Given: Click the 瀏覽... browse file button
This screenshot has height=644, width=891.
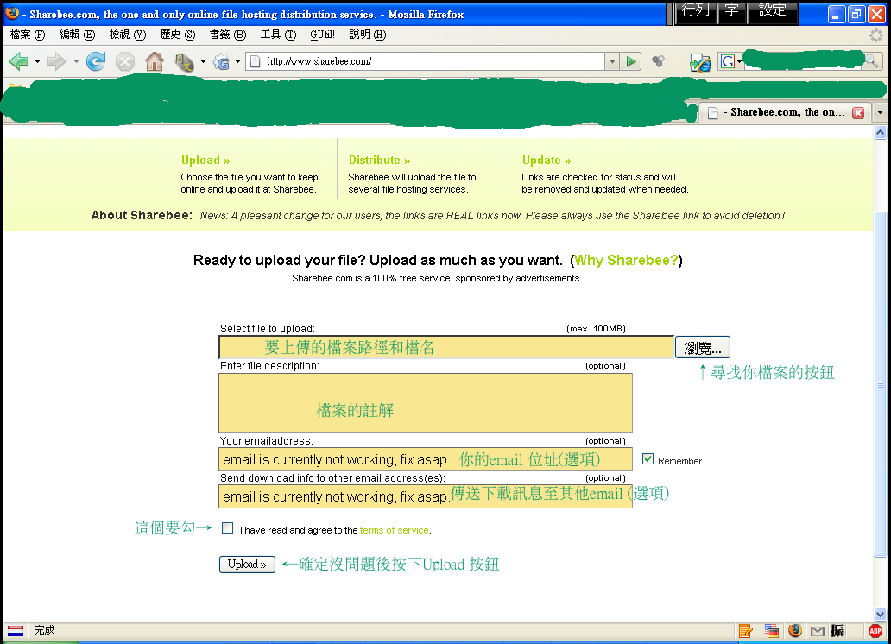Looking at the screenshot, I should [x=702, y=347].
